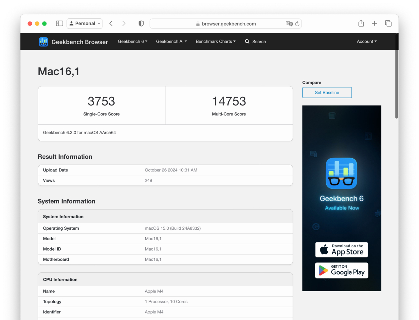
Task: Expand the Benchmark Charts menu
Action: click(216, 42)
